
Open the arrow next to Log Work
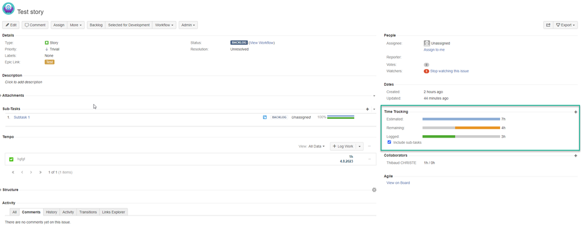[359, 146]
